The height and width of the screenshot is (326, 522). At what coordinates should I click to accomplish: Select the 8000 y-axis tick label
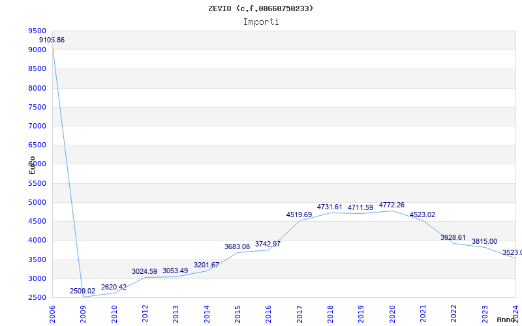coord(37,88)
